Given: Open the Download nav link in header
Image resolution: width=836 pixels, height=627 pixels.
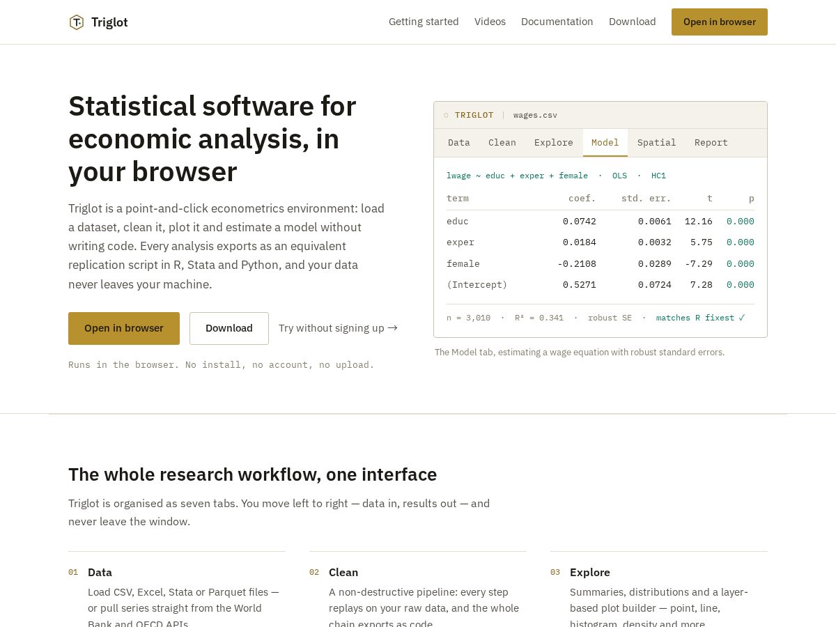Looking at the screenshot, I should [633, 22].
